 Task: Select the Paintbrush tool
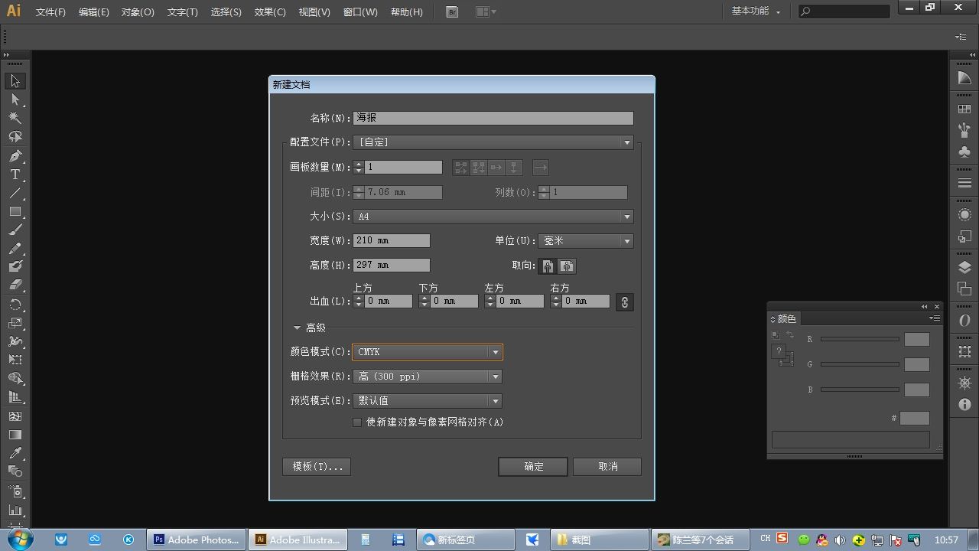pos(15,230)
